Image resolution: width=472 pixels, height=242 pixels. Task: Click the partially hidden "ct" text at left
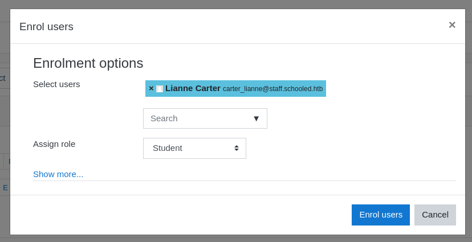pyautogui.click(x=3, y=78)
